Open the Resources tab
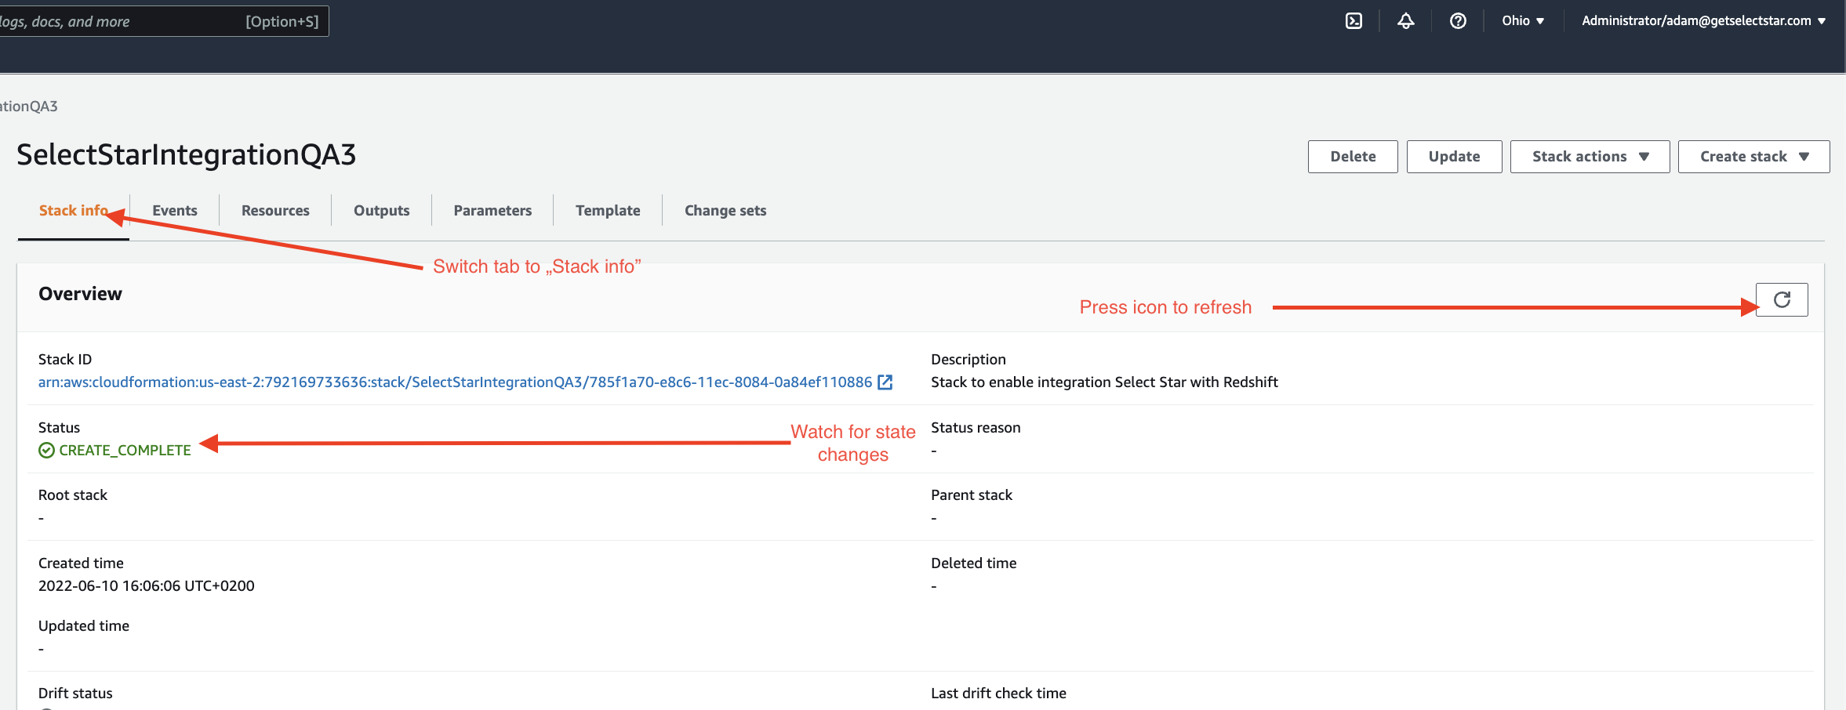This screenshot has height=710, width=1846. click(x=275, y=210)
